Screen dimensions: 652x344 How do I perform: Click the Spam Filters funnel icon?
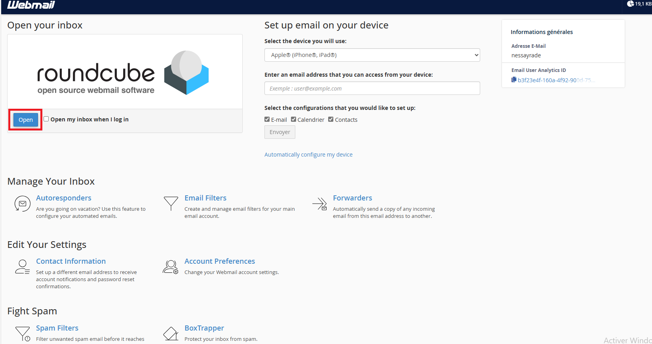(23, 334)
